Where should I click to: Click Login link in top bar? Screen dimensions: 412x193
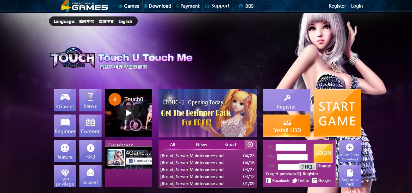(357, 6)
